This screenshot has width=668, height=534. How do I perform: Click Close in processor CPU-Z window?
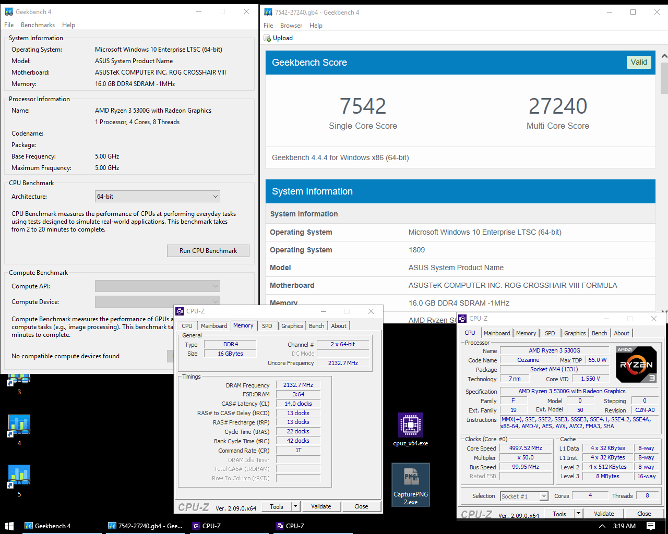click(644, 514)
